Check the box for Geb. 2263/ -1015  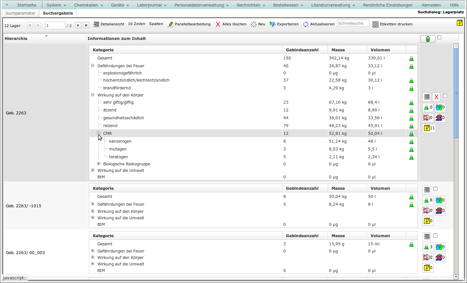(x=435, y=189)
